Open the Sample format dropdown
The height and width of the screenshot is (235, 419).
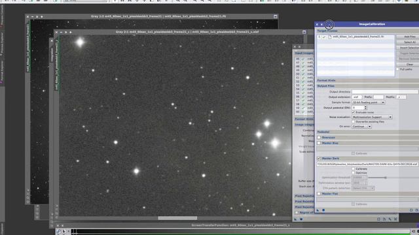click(x=369, y=102)
